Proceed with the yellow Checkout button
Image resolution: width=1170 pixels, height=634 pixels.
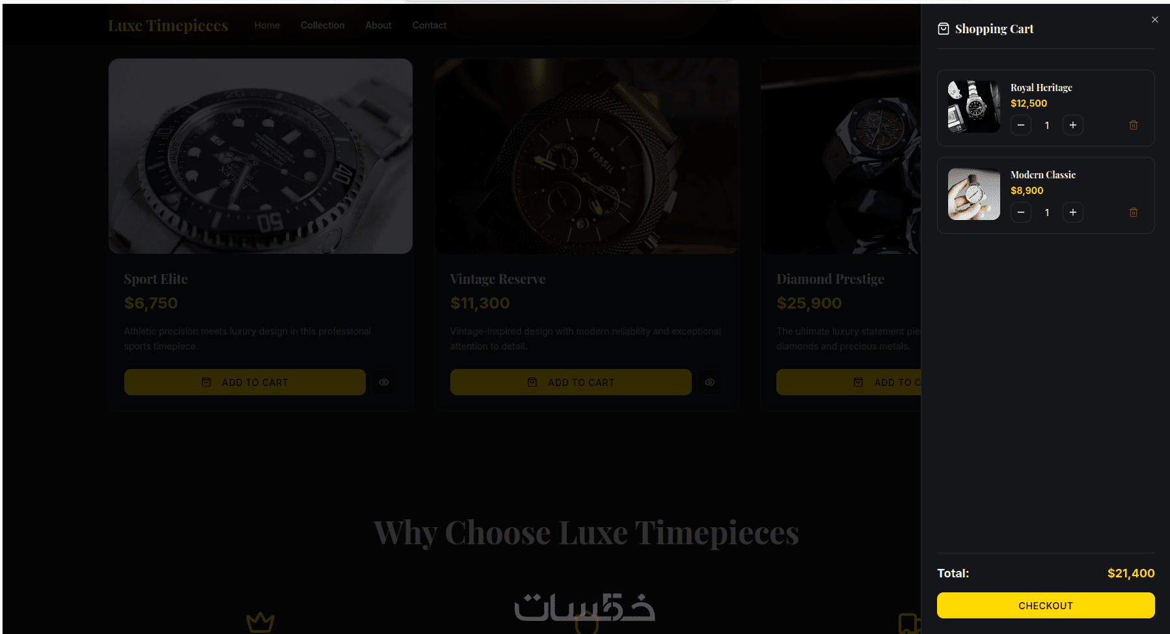[x=1046, y=605]
